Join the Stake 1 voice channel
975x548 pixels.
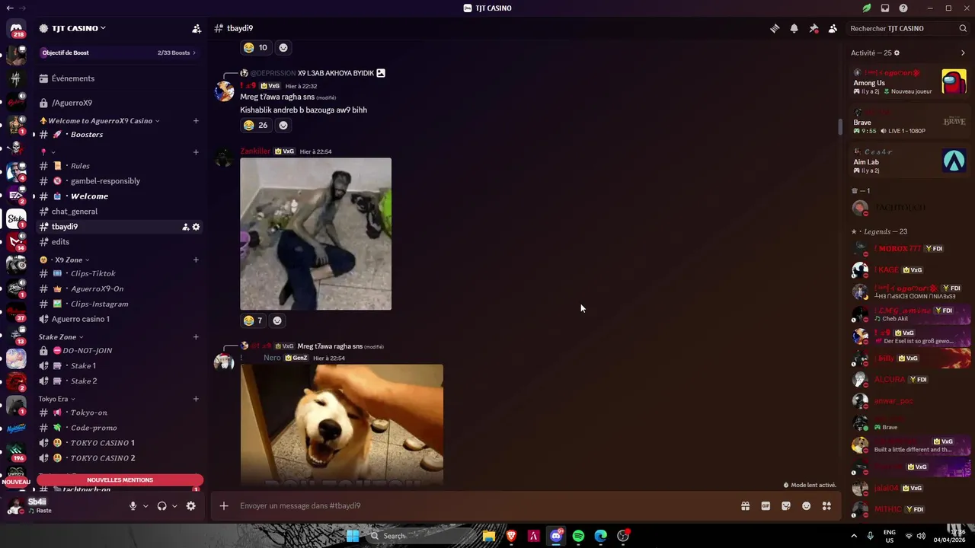120,365
